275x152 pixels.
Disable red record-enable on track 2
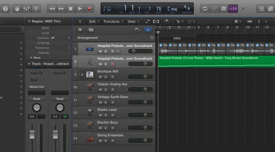(x=113, y=64)
